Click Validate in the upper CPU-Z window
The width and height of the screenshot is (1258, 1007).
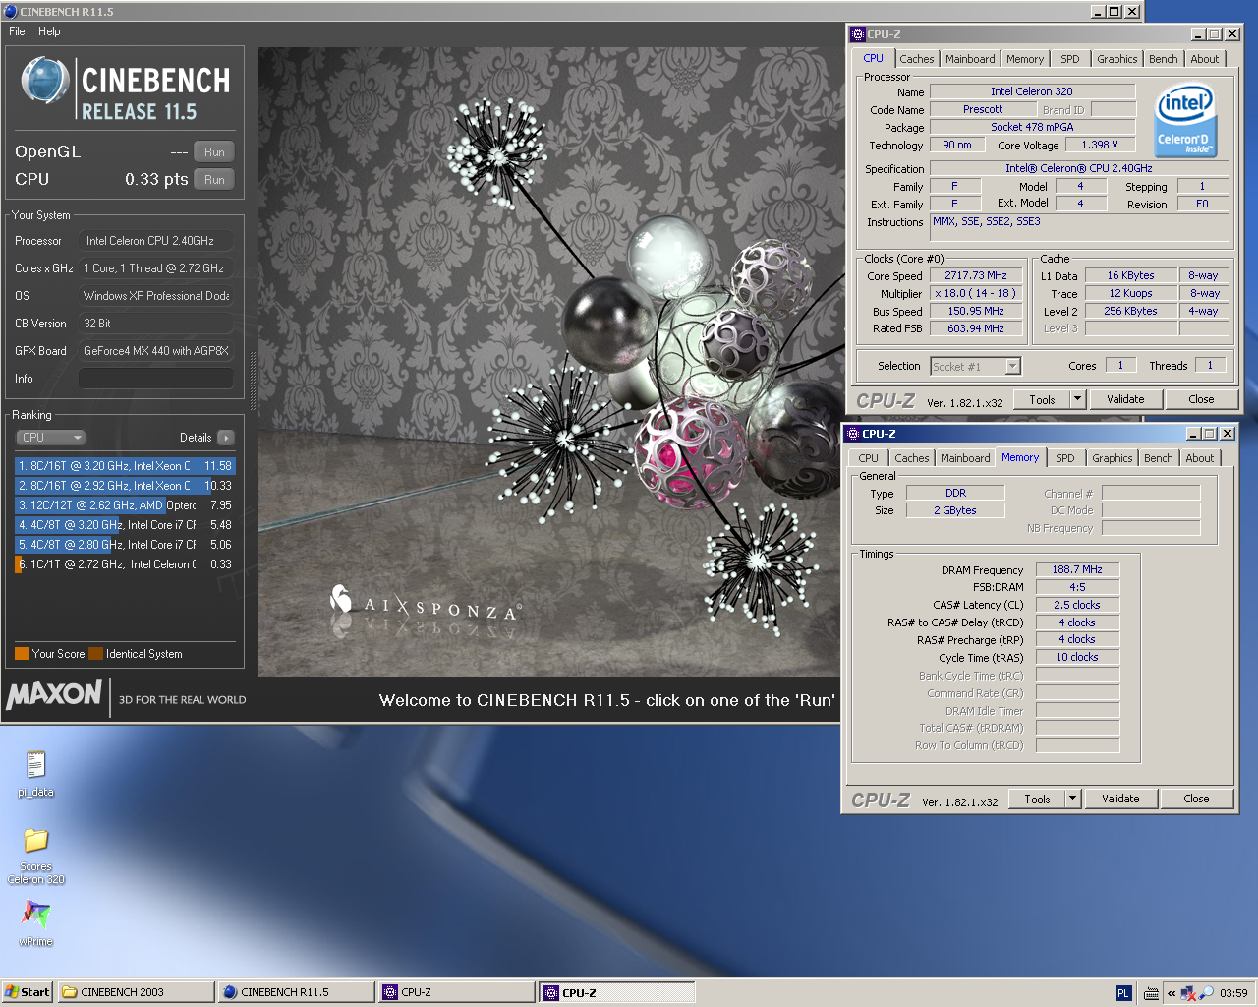[x=1125, y=399]
